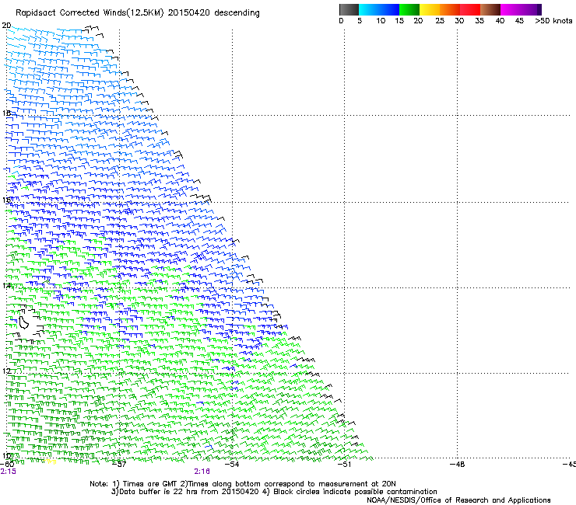Screen dimensions: 576x505
Task: Click the legend label 40
Action: coord(500,21)
